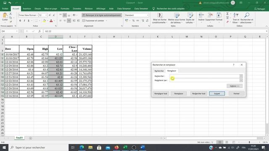Open the Times New Roman font dropdown

point(37,15)
